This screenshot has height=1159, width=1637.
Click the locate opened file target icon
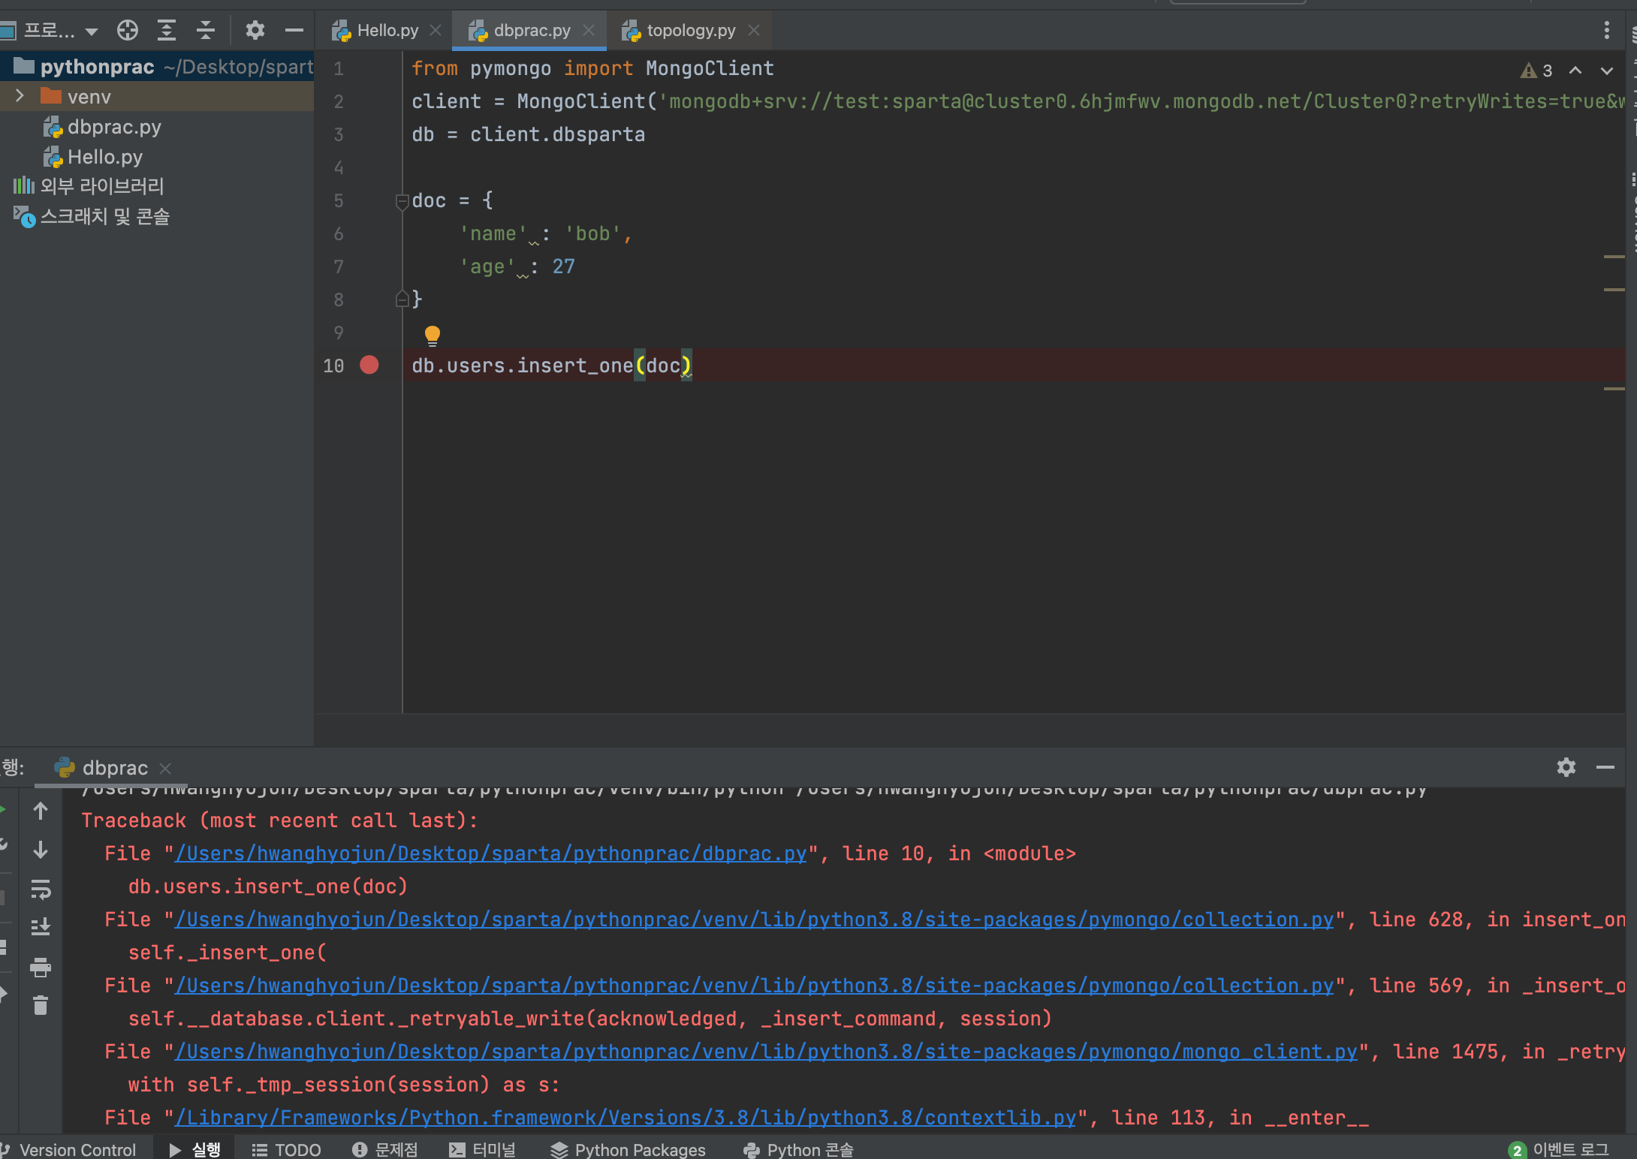click(128, 30)
